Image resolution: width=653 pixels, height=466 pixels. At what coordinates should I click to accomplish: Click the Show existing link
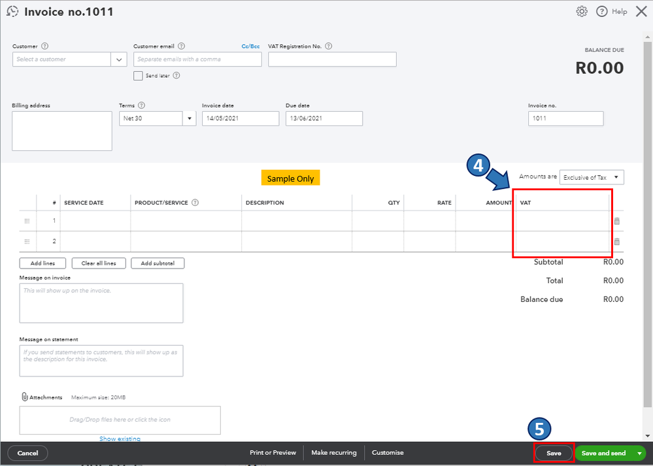click(120, 439)
